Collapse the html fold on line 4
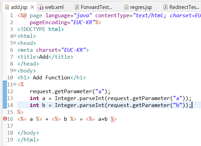Screen dimensions: 201x146 click(x=15, y=36)
